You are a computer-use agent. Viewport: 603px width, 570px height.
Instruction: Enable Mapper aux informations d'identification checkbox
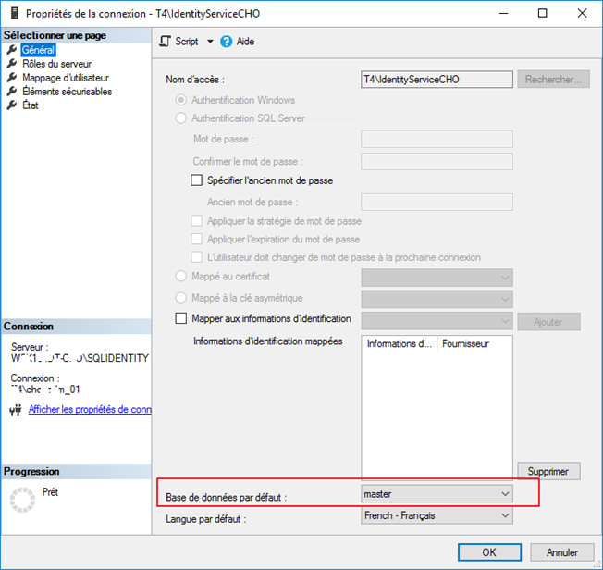pyautogui.click(x=181, y=319)
